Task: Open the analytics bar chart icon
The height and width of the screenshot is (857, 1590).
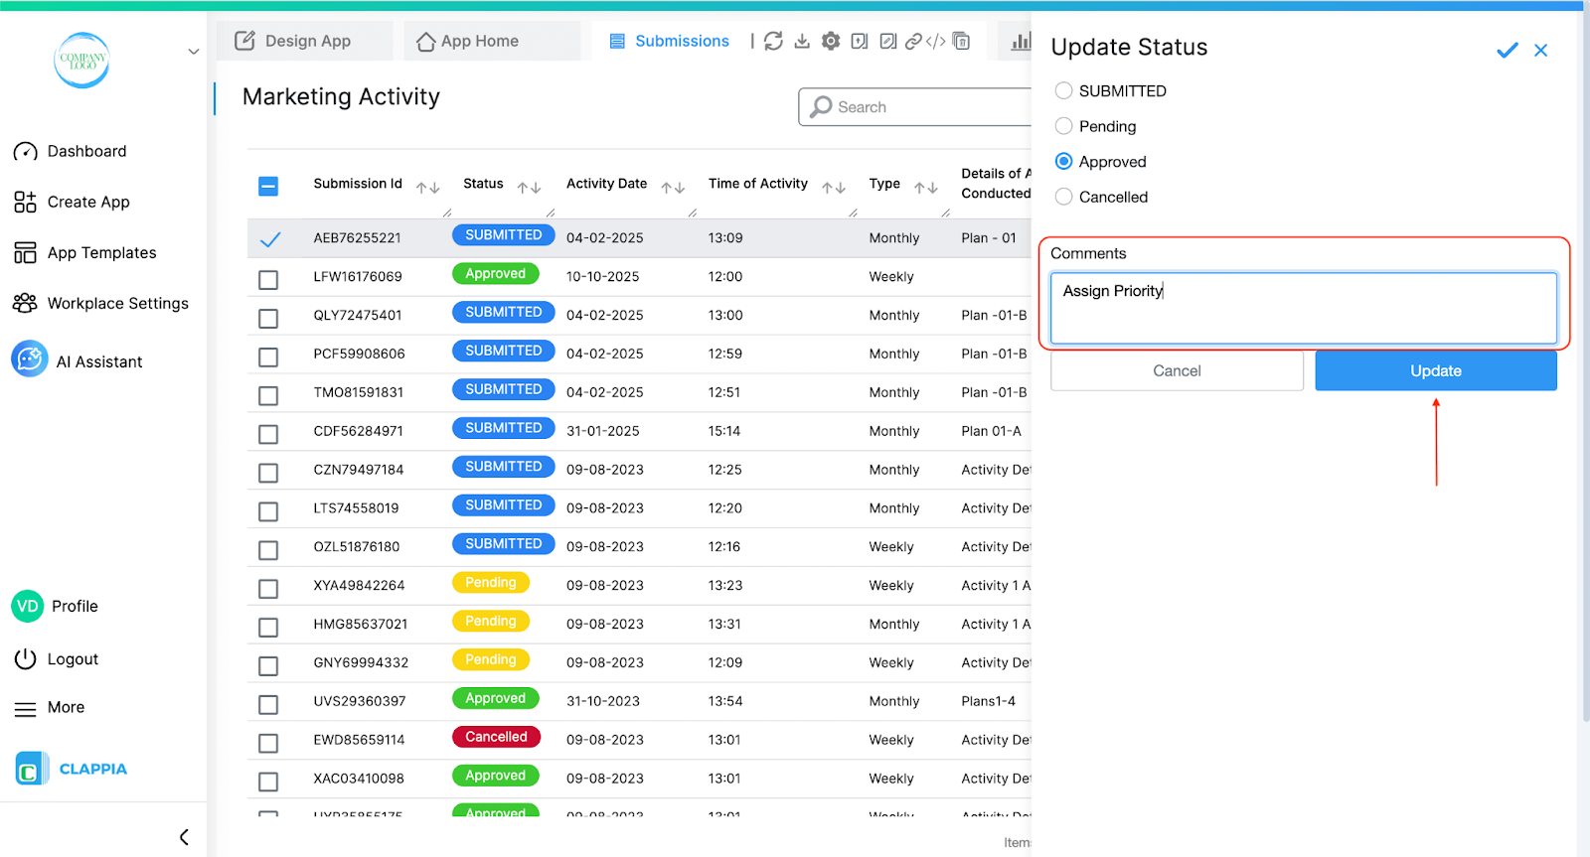Action: click(x=1021, y=41)
